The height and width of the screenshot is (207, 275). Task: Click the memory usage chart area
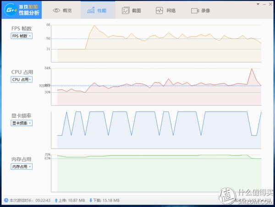(x=156, y=173)
